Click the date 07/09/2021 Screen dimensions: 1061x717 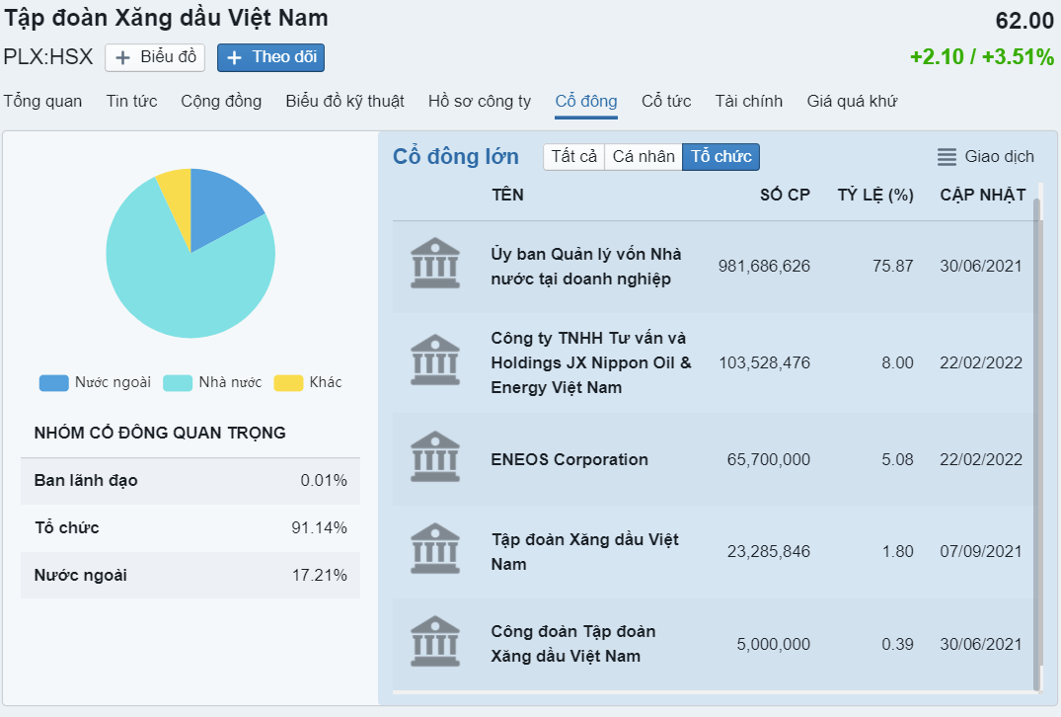pyautogui.click(x=980, y=552)
